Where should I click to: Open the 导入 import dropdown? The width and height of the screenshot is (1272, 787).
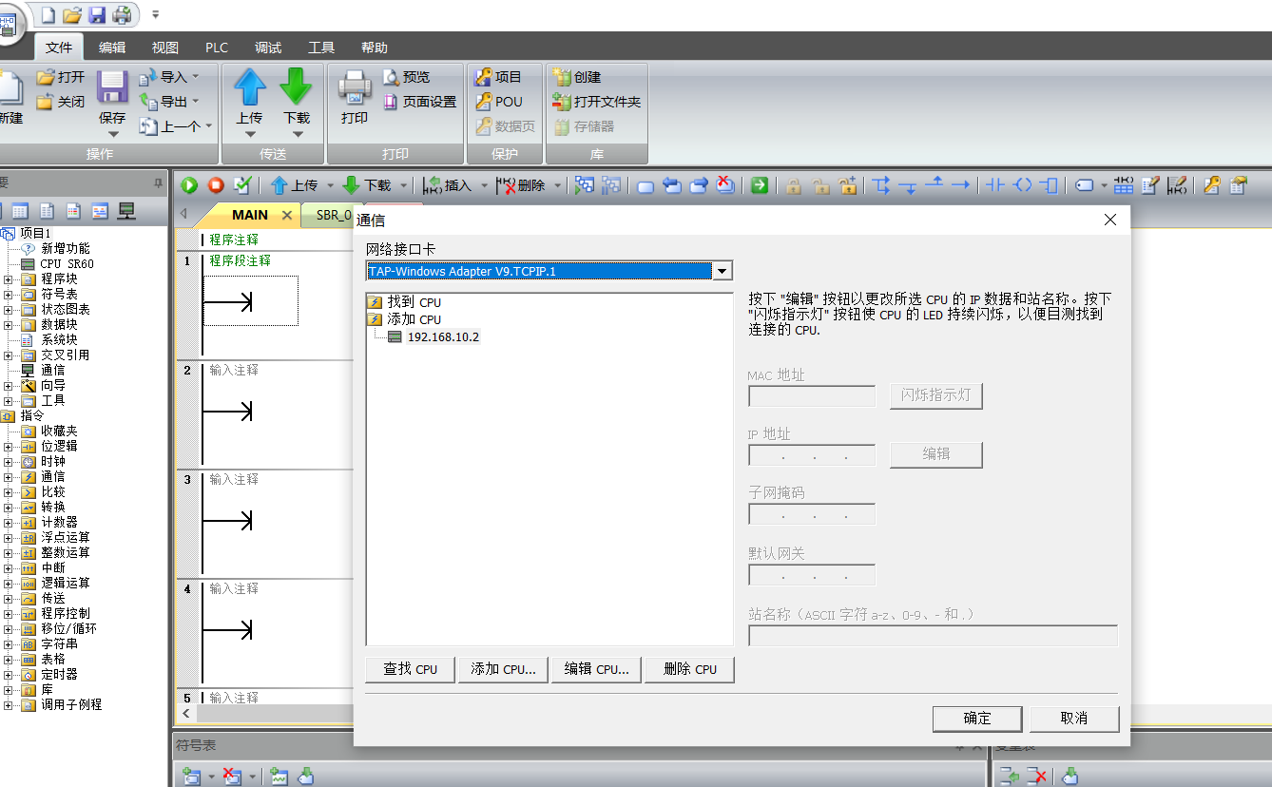pyautogui.click(x=169, y=77)
